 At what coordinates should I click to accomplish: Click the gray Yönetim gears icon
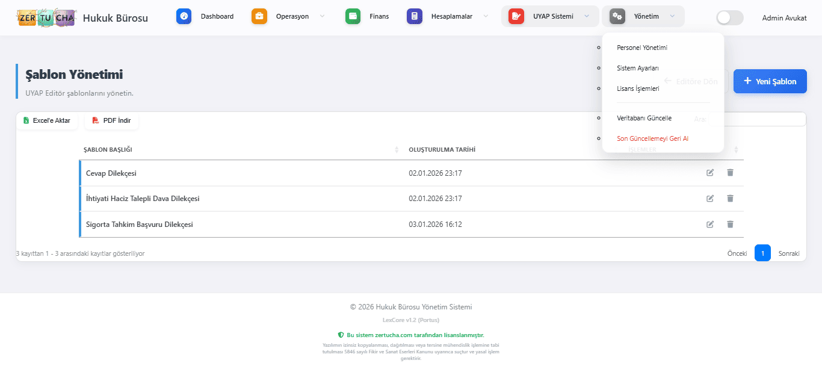pos(617,16)
